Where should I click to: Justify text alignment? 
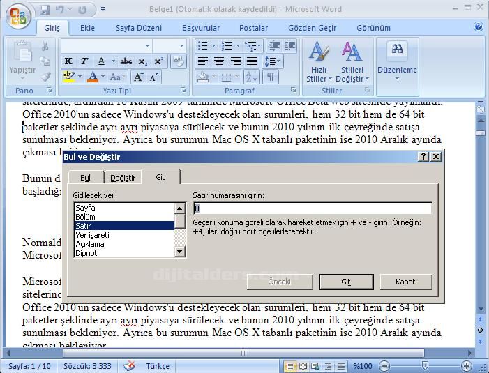pos(252,61)
